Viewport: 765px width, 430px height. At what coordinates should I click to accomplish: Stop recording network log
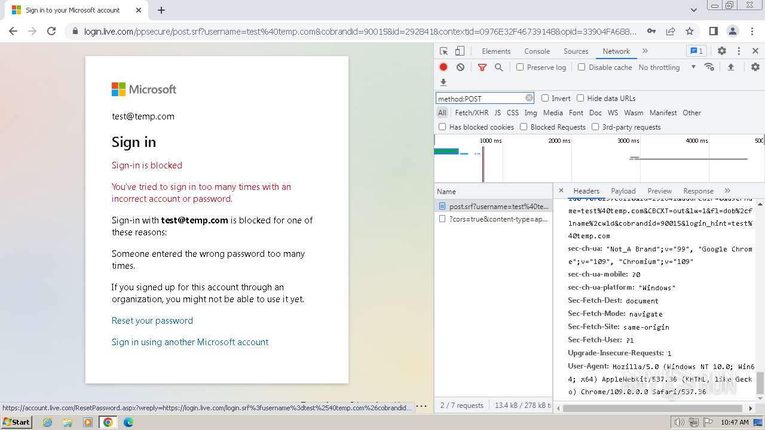pos(443,67)
